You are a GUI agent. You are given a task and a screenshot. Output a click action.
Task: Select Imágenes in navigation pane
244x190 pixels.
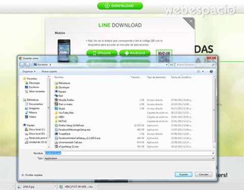[32, 108]
